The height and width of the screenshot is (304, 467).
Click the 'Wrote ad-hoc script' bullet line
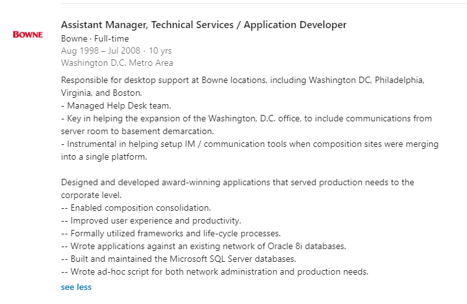(x=215, y=272)
